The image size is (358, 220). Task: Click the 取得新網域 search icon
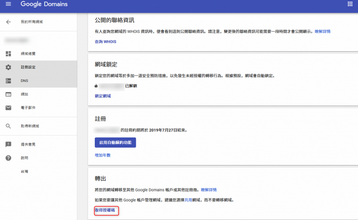click(x=8, y=126)
